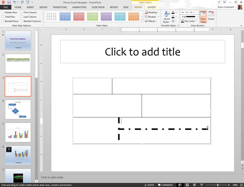This screenshot has height=187, width=244.
Task: Click 'Click to add title' placeholder
Action: [x=143, y=51]
